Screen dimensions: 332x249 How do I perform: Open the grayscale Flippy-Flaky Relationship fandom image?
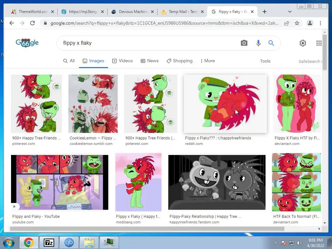pos(217,182)
